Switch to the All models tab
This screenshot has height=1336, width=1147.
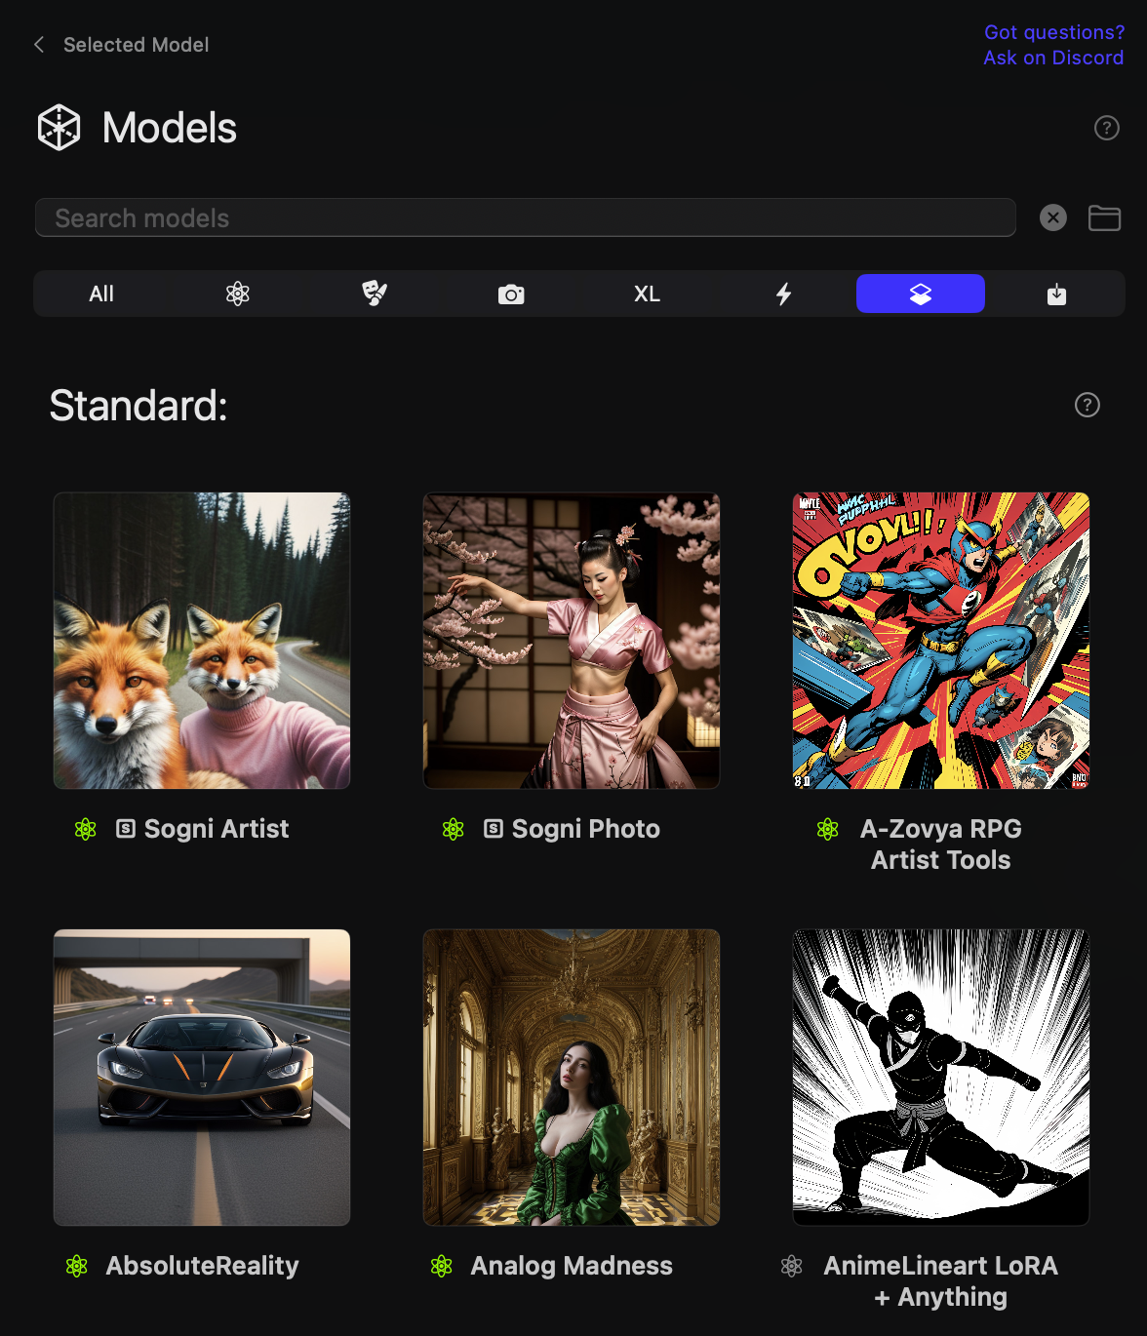[x=101, y=294]
